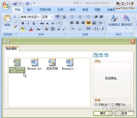Click the phonetic guide 文 icon
The image size is (137, 118).
tap(58, 17)
